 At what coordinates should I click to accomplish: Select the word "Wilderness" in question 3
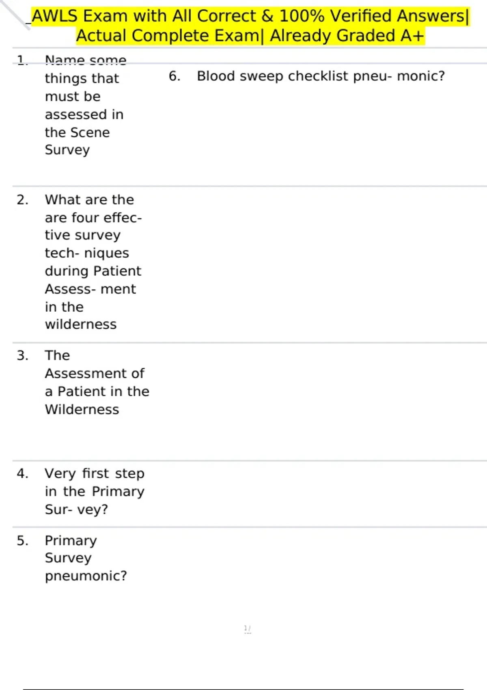[82, 410]
